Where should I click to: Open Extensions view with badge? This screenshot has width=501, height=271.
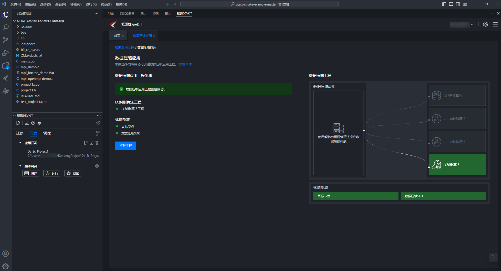[6, 66]
